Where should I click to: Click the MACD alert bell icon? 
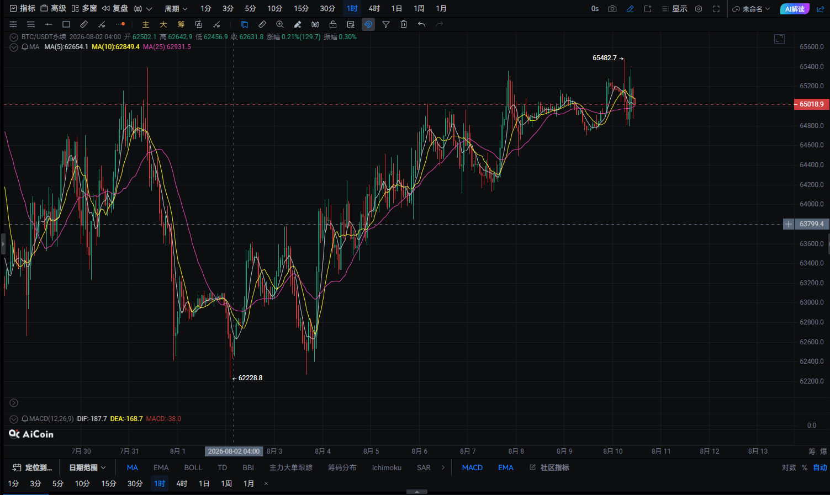(25, 419)
